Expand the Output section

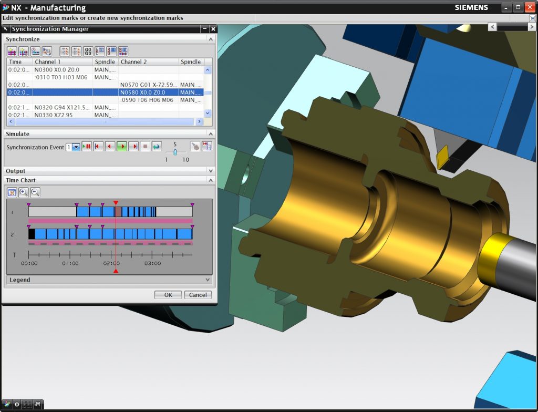point(211,171)
